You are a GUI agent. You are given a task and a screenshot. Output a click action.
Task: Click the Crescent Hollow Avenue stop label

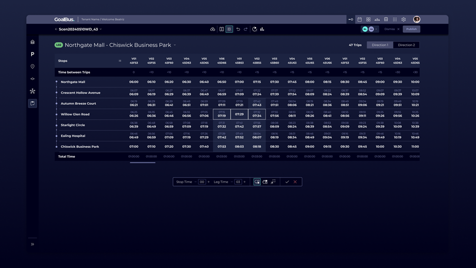click(80, 93)
